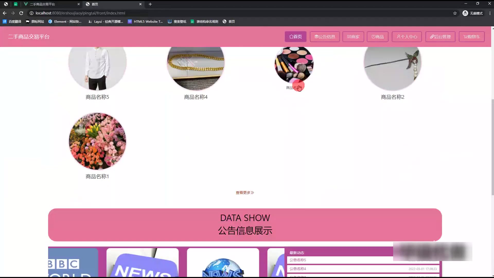494x278 pixels.
Task: Open the 图标网站 bookmark
Action: [35, 22]
